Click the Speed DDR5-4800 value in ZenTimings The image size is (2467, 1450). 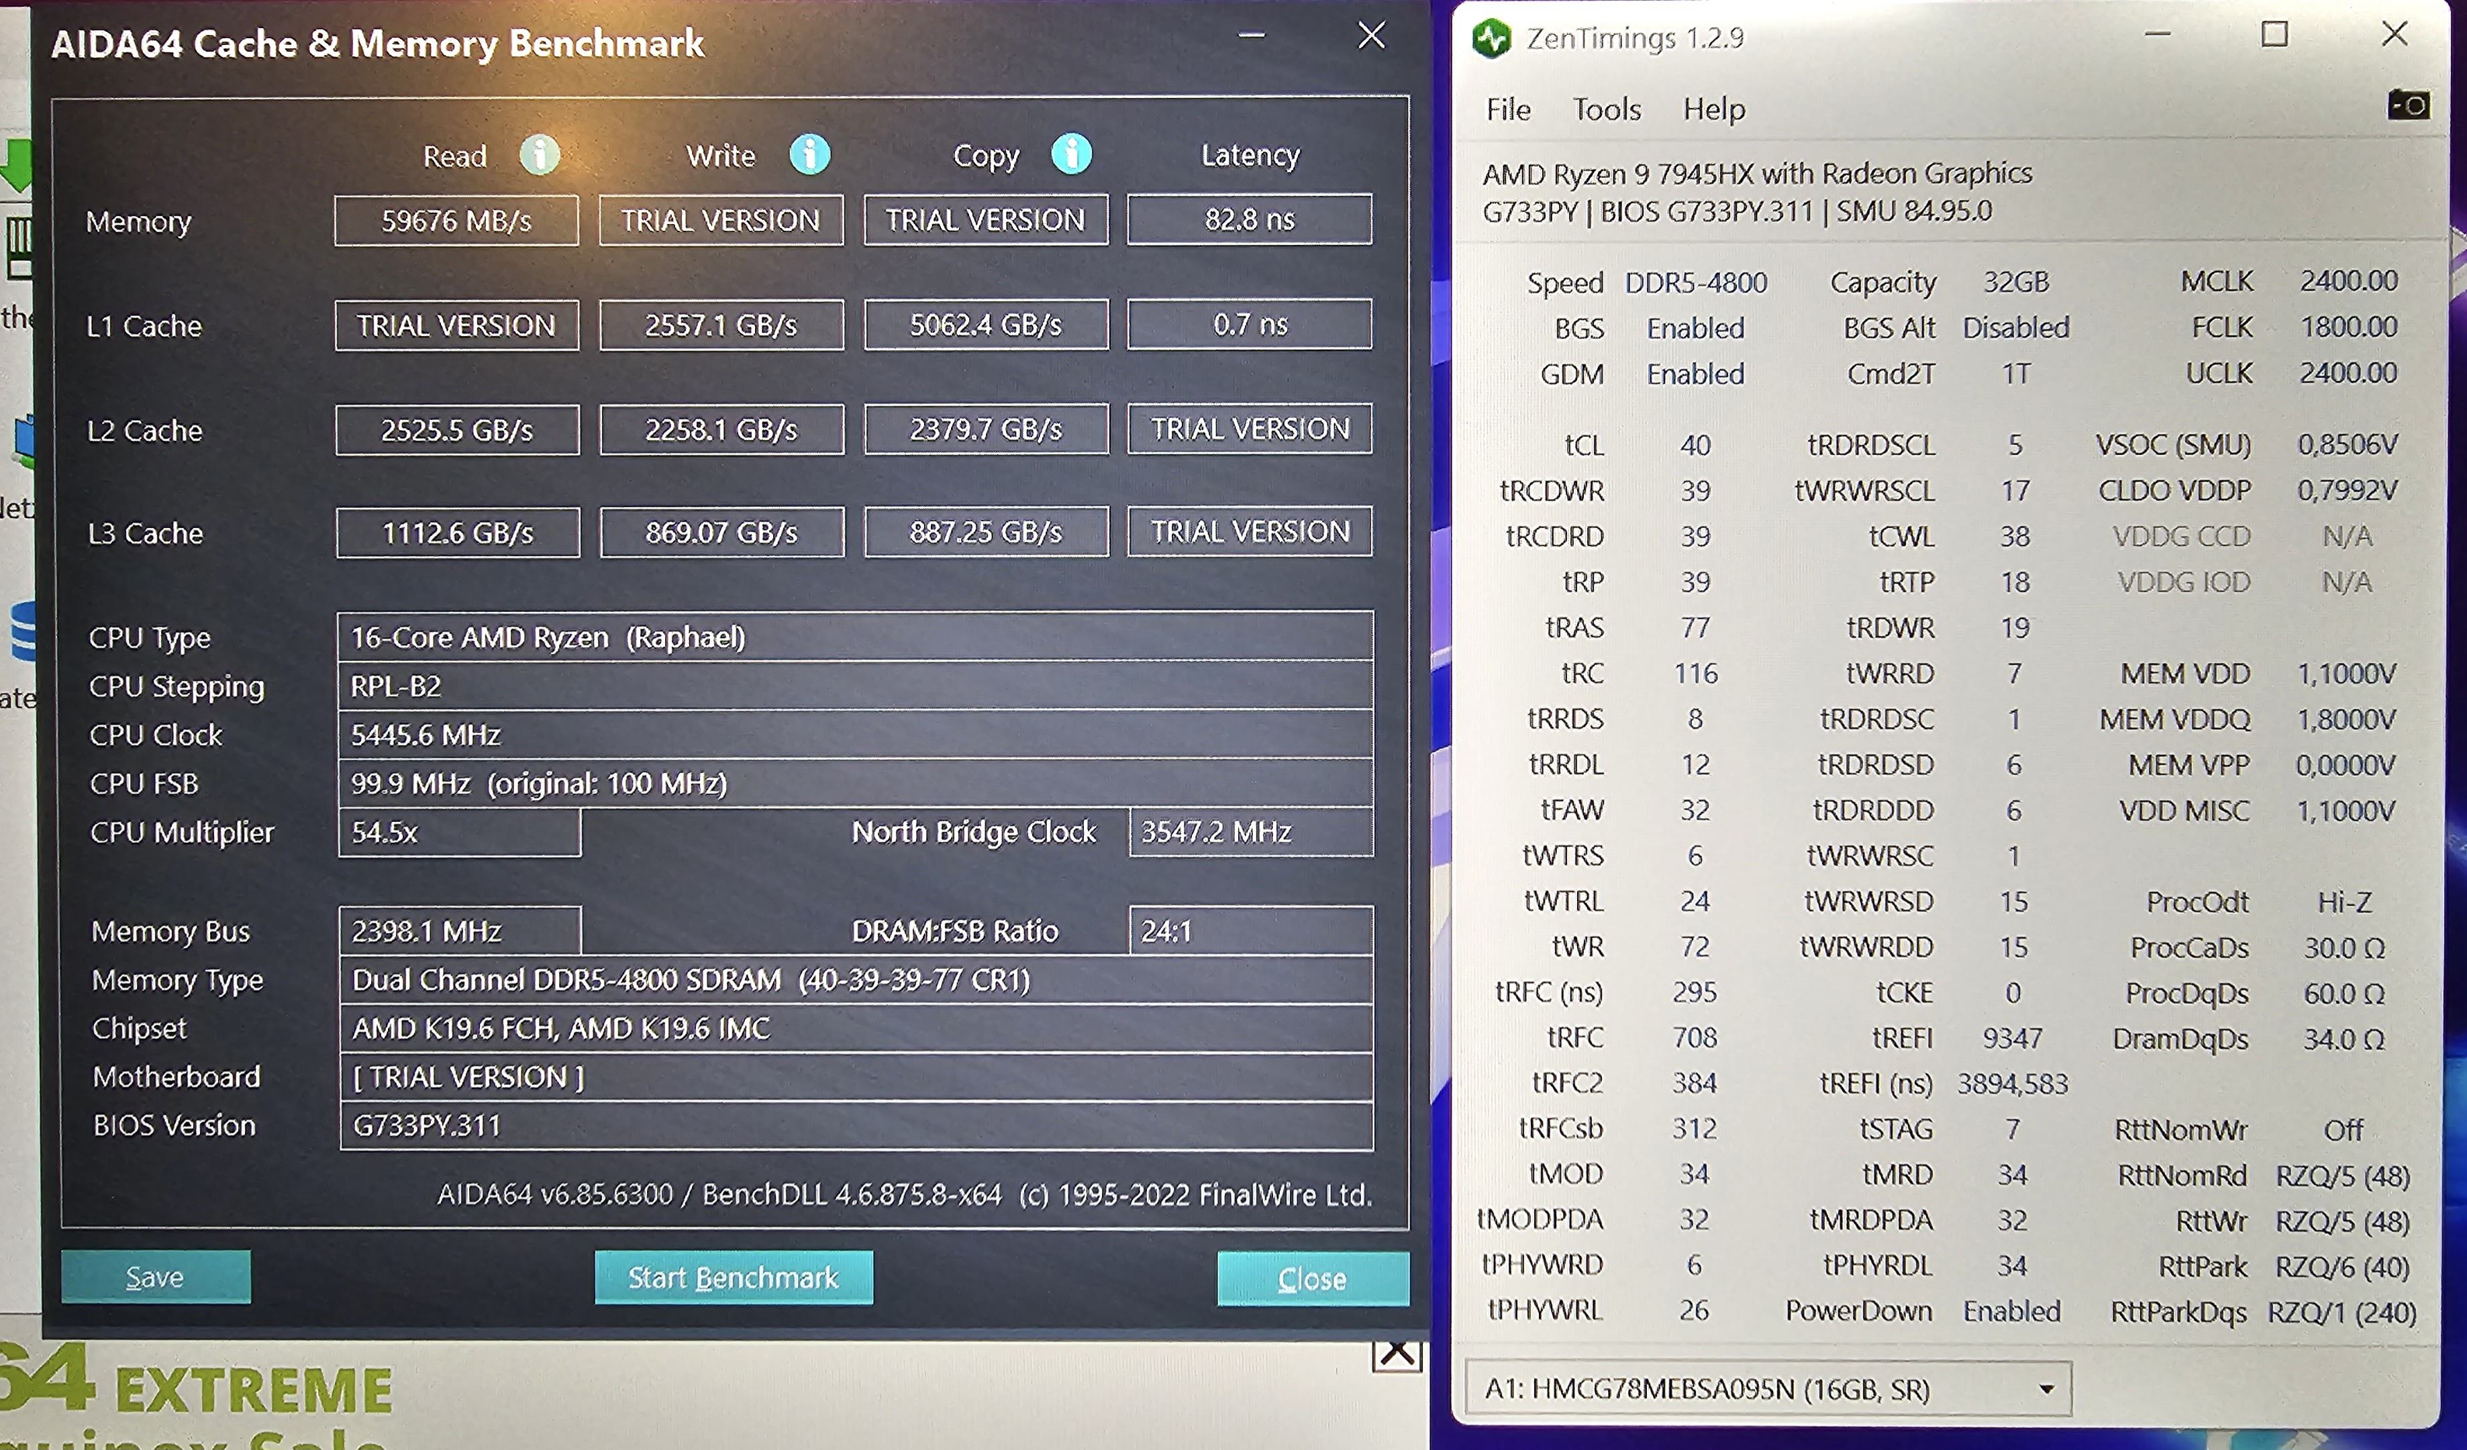click(x=1696, y=282)
